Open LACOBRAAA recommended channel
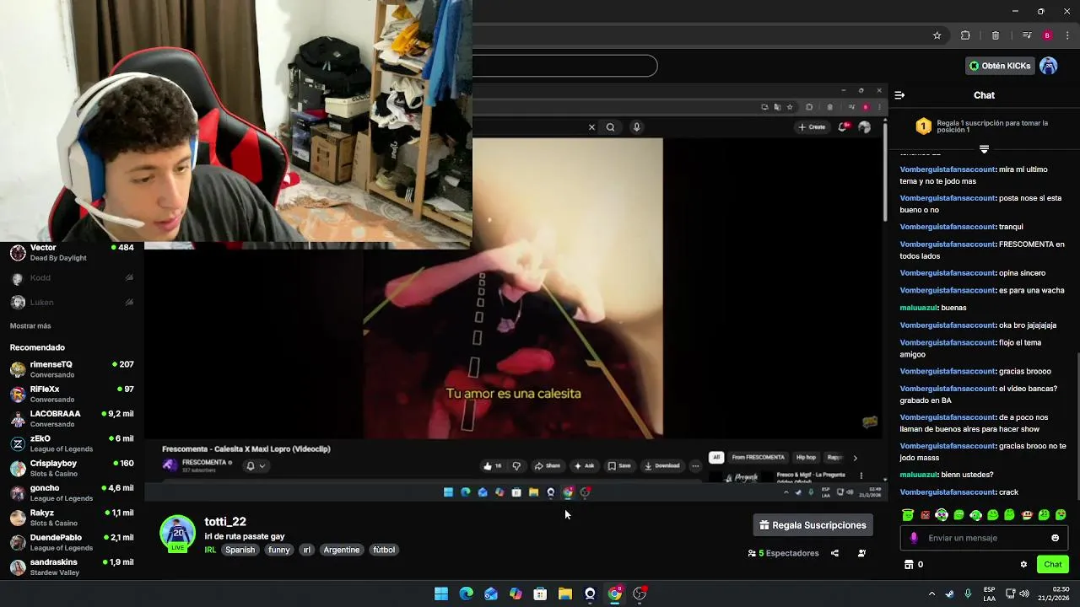Image resolution: width=1080 pixels, height=607 pixels. tap(72, 419)
